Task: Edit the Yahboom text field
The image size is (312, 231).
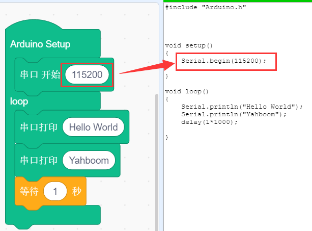Action: click(89, 161)
